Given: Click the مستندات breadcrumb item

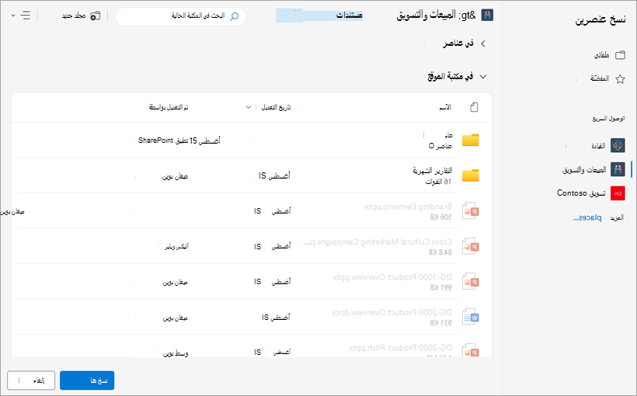Looking at the screenshot, I should click(x=349, y=16).
